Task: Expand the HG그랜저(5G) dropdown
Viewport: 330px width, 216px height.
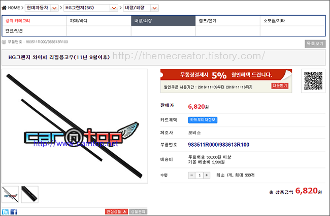Action: pyautogui.click(x=114, y=8)
